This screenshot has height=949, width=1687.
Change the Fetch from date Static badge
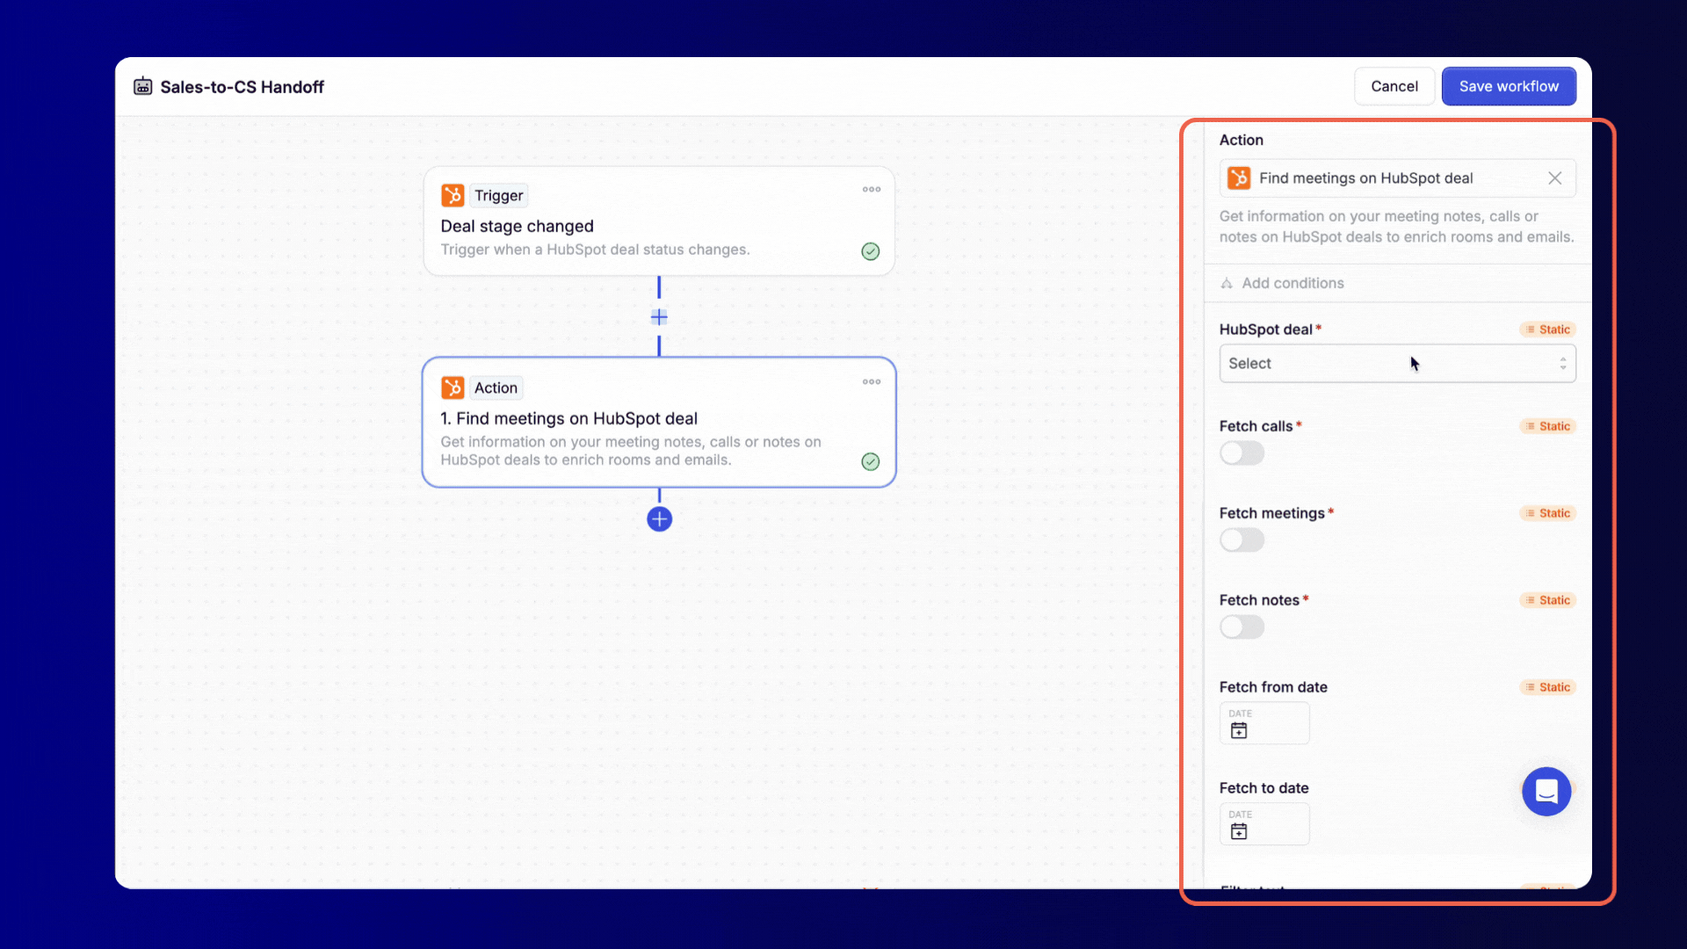tap(1547, 687)
